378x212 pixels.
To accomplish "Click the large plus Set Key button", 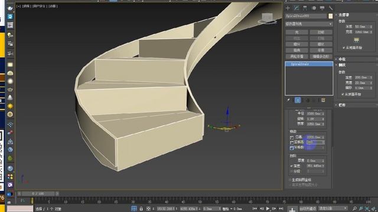I will pos(292,210).
